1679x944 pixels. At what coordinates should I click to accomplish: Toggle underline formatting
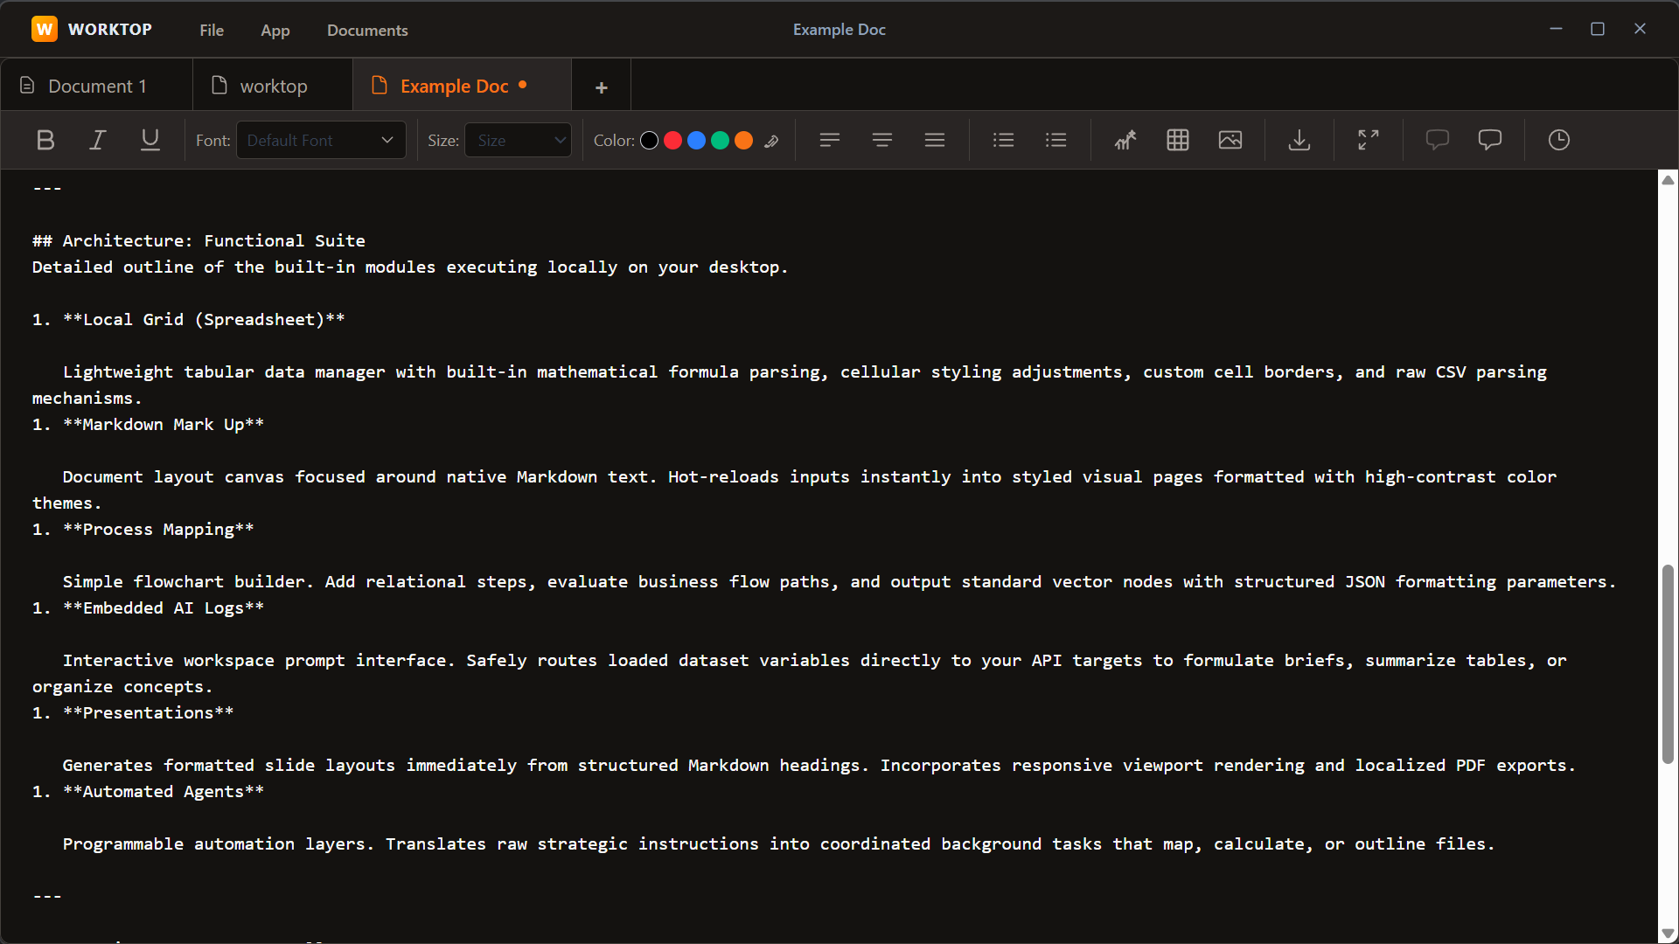(150, 140)
